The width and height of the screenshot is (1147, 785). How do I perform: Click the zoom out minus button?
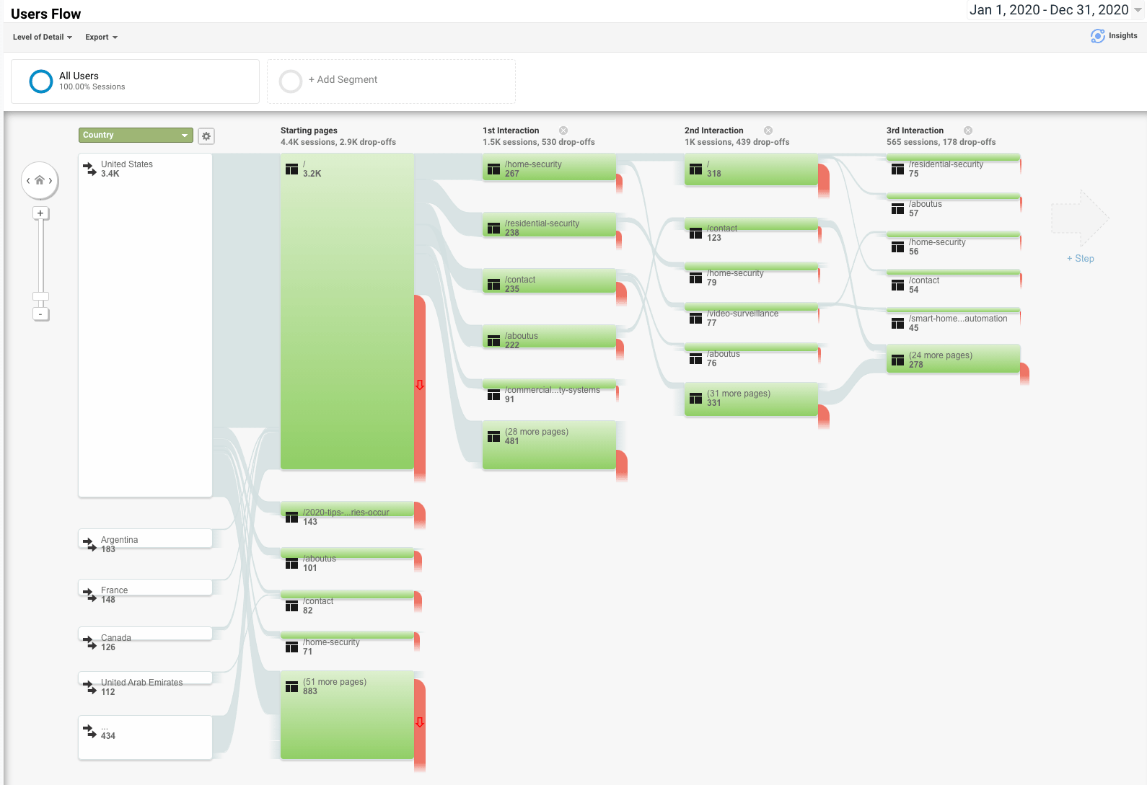[x=40, y=314]
